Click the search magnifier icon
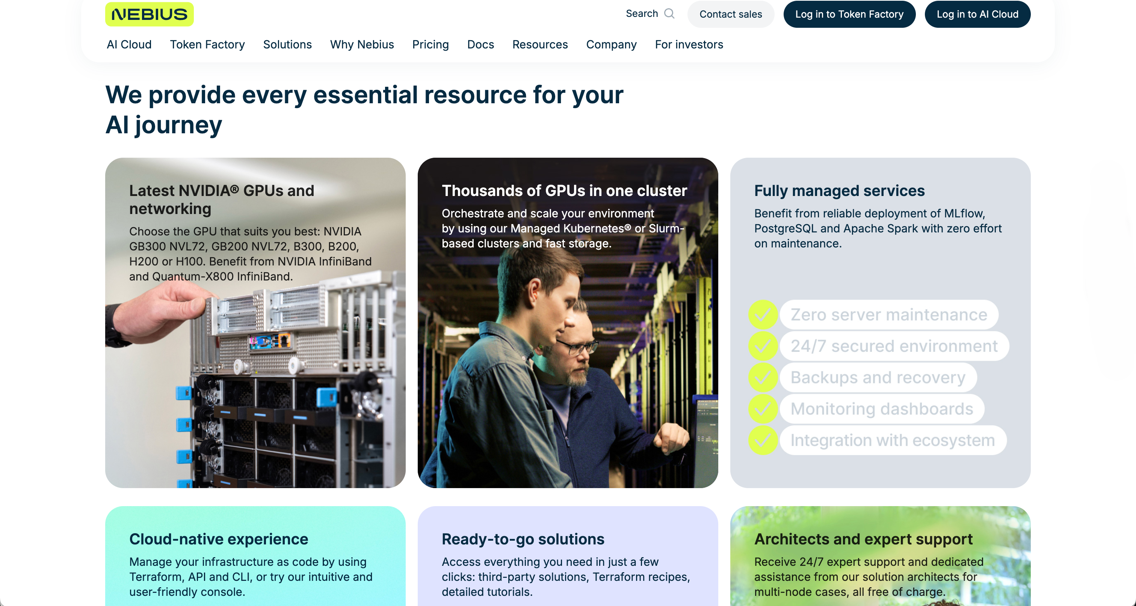This screenshot has width=1136, height=606. tap(669, 14)
